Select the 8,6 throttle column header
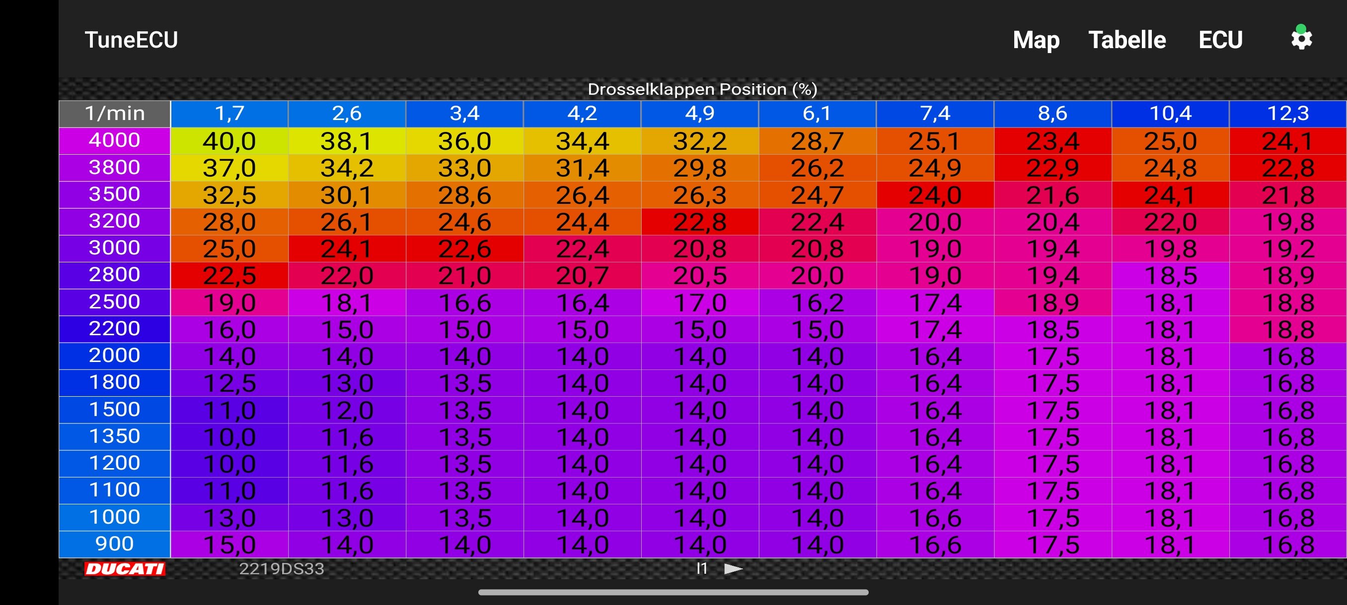 pos(1052,113)
